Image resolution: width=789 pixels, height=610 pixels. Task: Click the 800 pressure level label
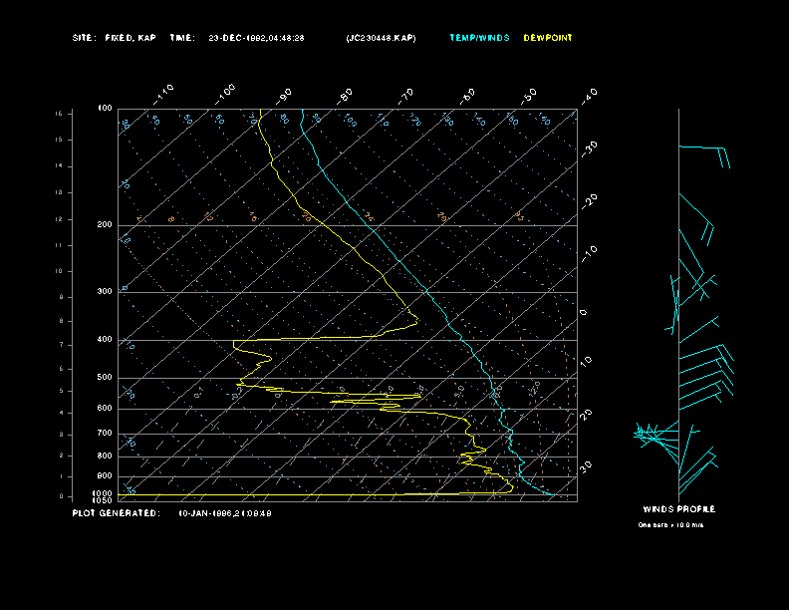[105, 456]
